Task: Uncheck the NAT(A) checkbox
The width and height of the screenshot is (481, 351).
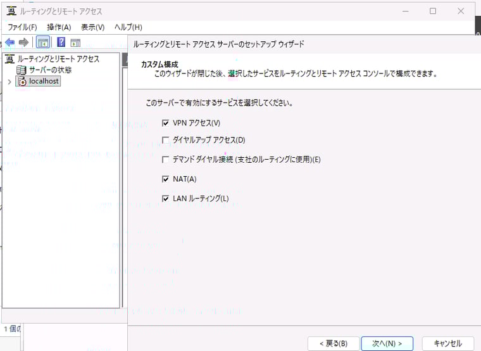Action: 165,179
